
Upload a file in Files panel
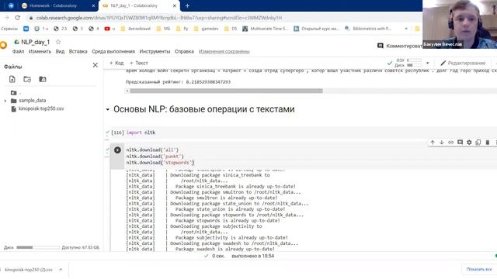click(x=12, y=79)
